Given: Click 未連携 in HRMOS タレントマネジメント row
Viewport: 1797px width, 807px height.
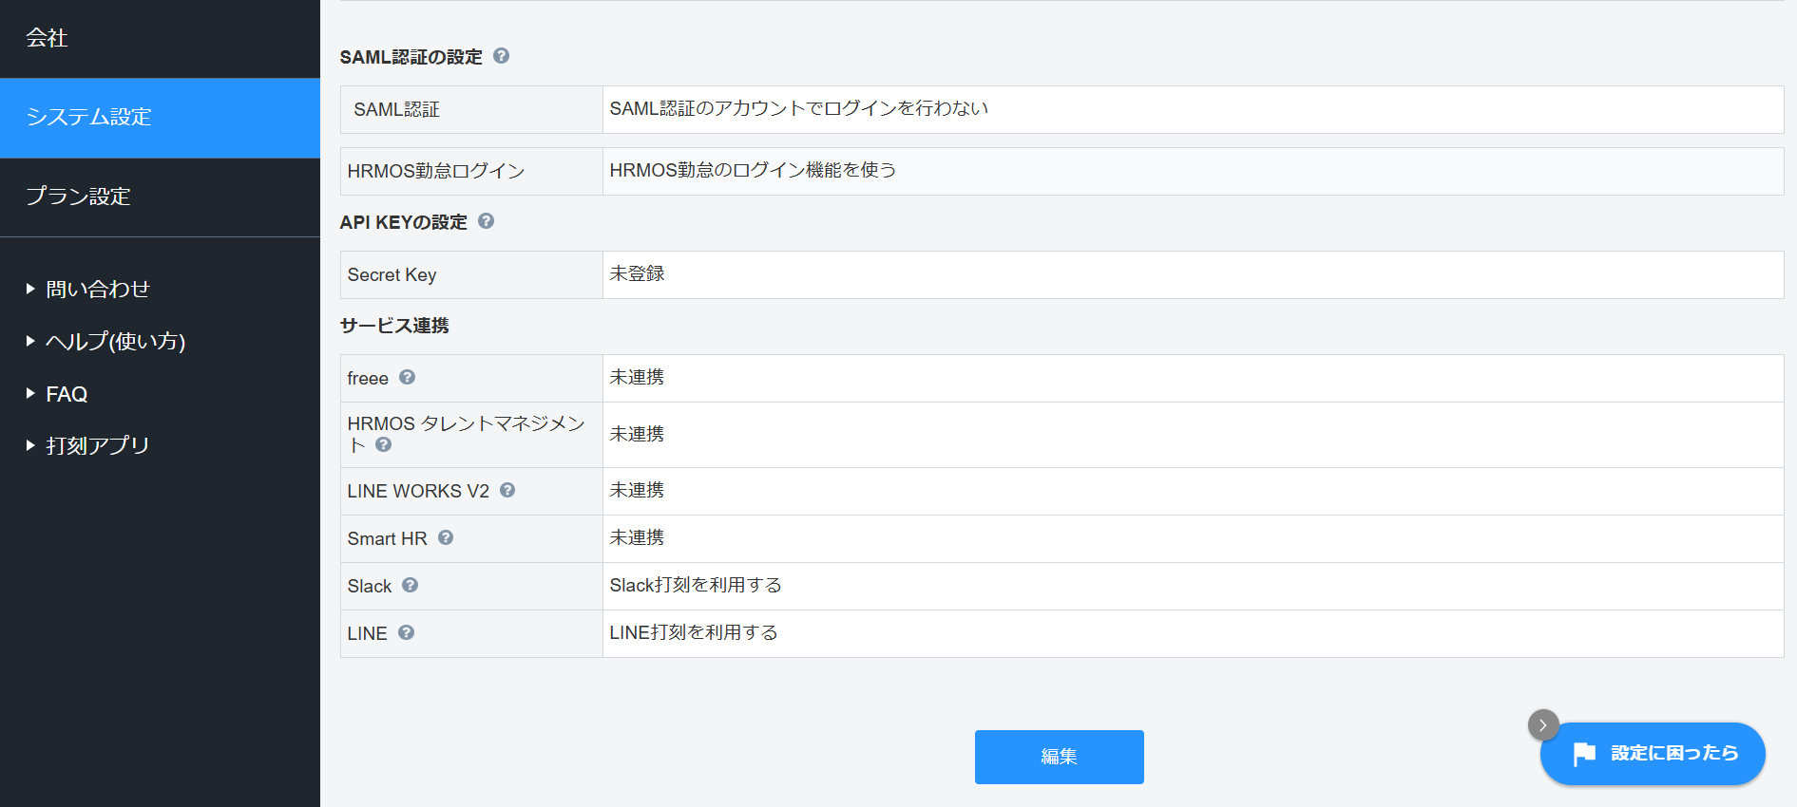Looking at the screenshot, I should (x=637, y=434).
